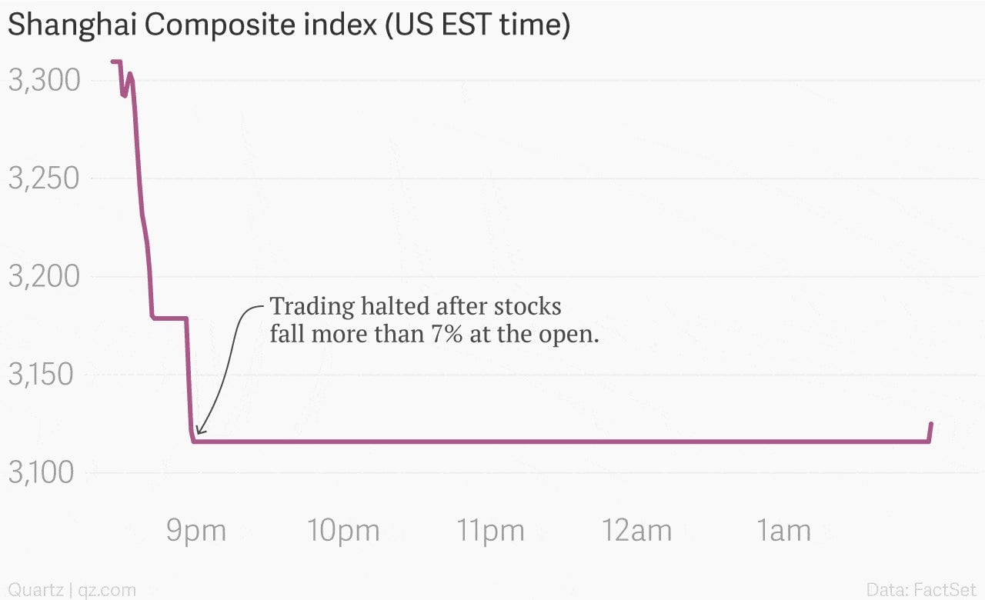Screen dimensions: 985x600
Task: Click the 1am x-axis label
Action: click(784, 531)
